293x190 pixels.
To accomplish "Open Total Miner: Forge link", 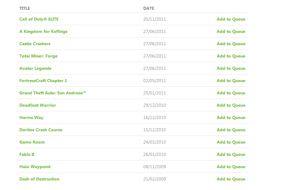I will (x=38, y=56).
